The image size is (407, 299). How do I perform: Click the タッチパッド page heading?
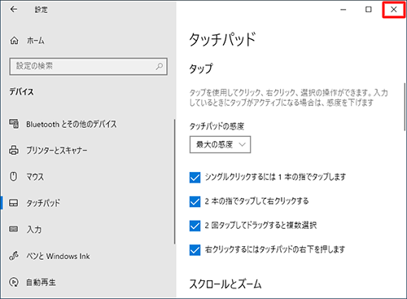click(x=222, y=40)
